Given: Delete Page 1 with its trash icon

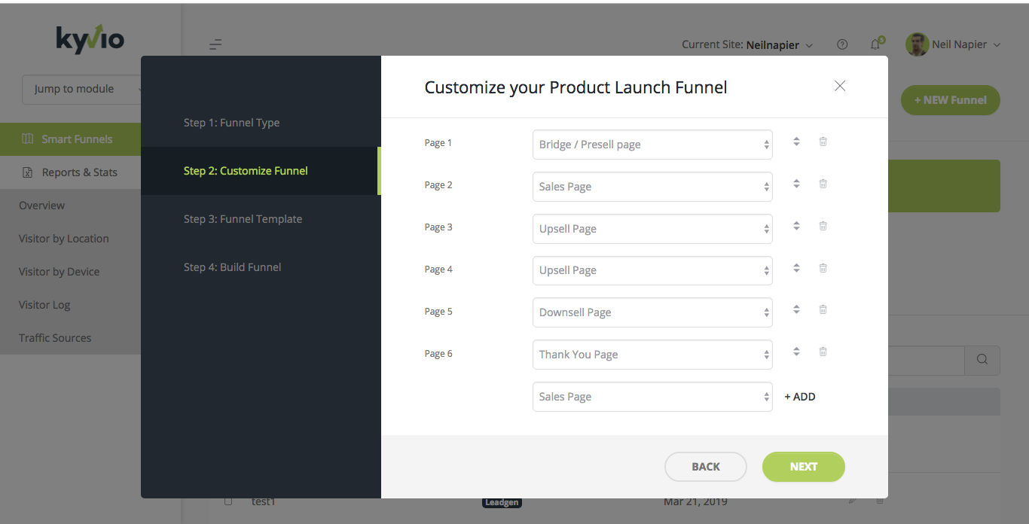Looking at the screenshot, I should pos(823,142).
